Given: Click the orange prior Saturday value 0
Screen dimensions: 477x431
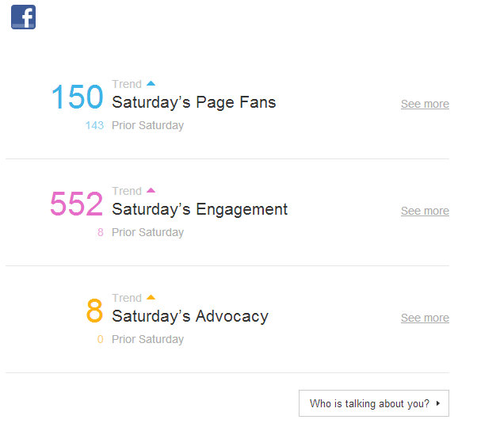Looking at the screenshot, I should [101, 339].
